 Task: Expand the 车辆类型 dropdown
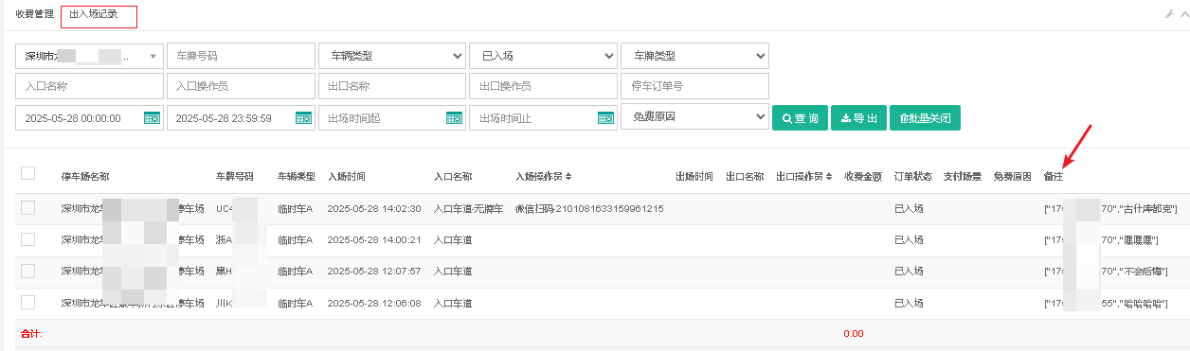(391, 56)
